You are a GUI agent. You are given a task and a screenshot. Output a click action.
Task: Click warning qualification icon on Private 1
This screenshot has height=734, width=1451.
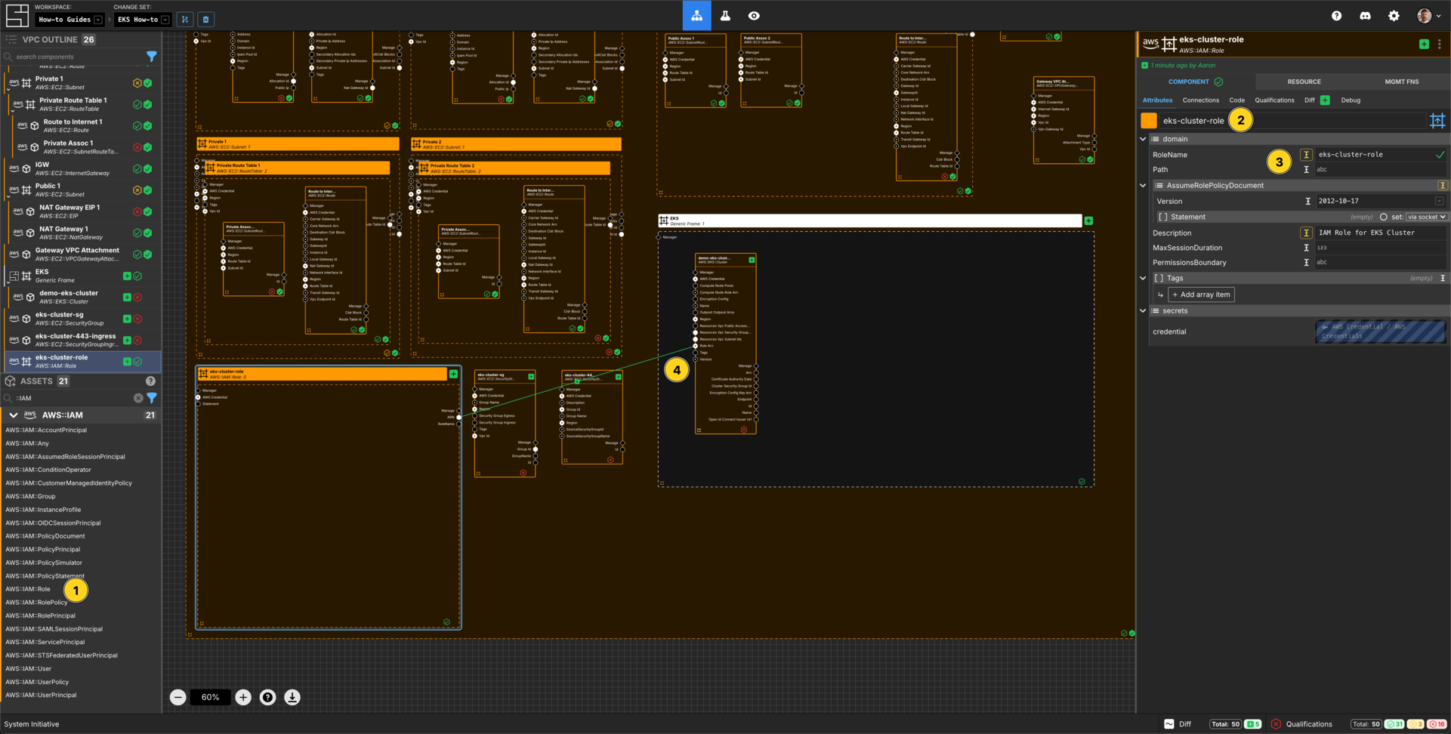click(x=137, y=83)
